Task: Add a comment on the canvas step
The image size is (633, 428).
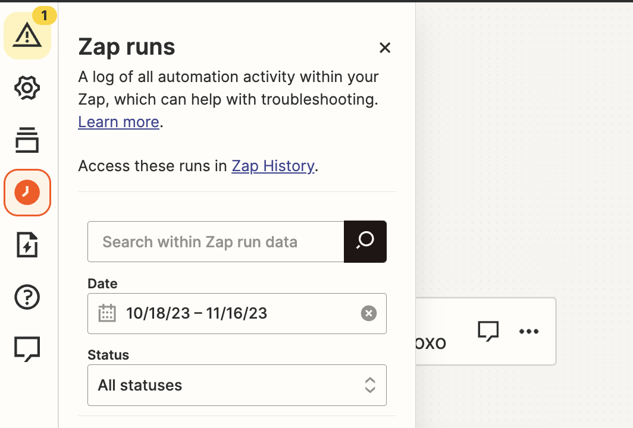Action: coord(488,332)
